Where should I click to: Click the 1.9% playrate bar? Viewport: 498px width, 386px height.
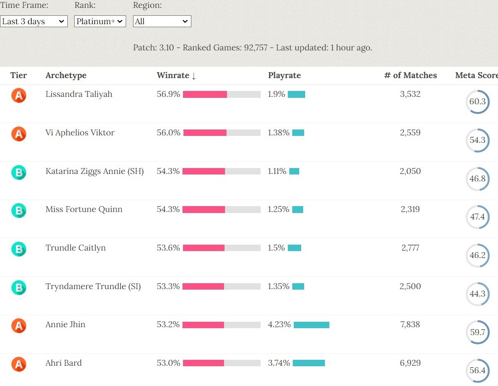[296, 94]
